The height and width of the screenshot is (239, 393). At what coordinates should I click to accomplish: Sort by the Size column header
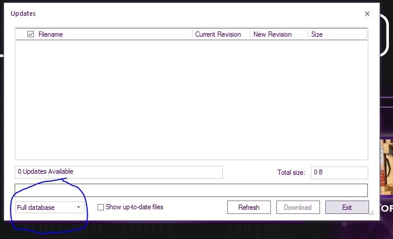pyautogui.click(x=317, y=34)
